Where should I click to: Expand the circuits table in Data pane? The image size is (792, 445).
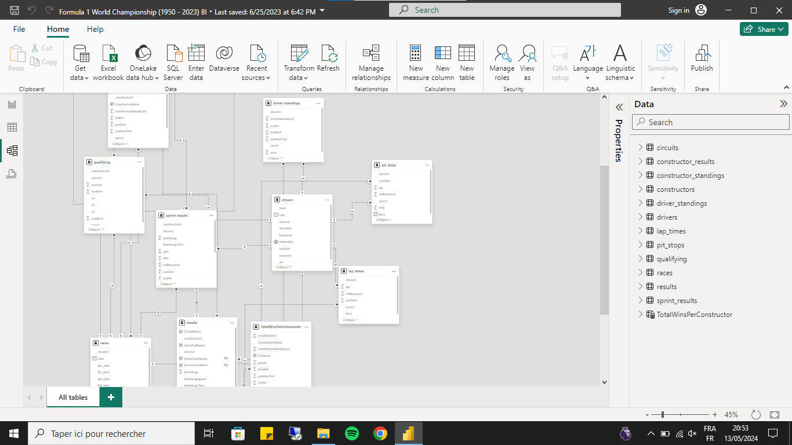point(641,148)
